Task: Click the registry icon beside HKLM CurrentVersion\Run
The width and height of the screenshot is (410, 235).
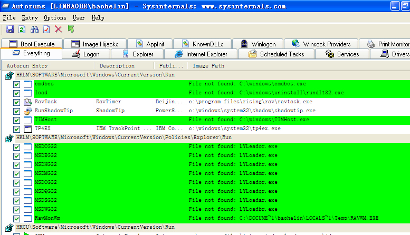Action: [9, 75]
